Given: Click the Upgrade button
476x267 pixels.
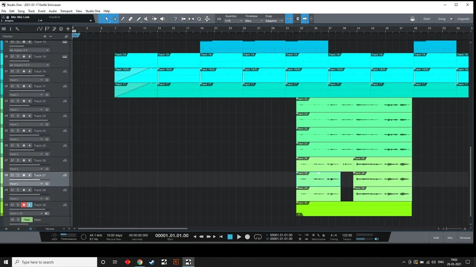Looking at the screenshot, I should (463, 19).
